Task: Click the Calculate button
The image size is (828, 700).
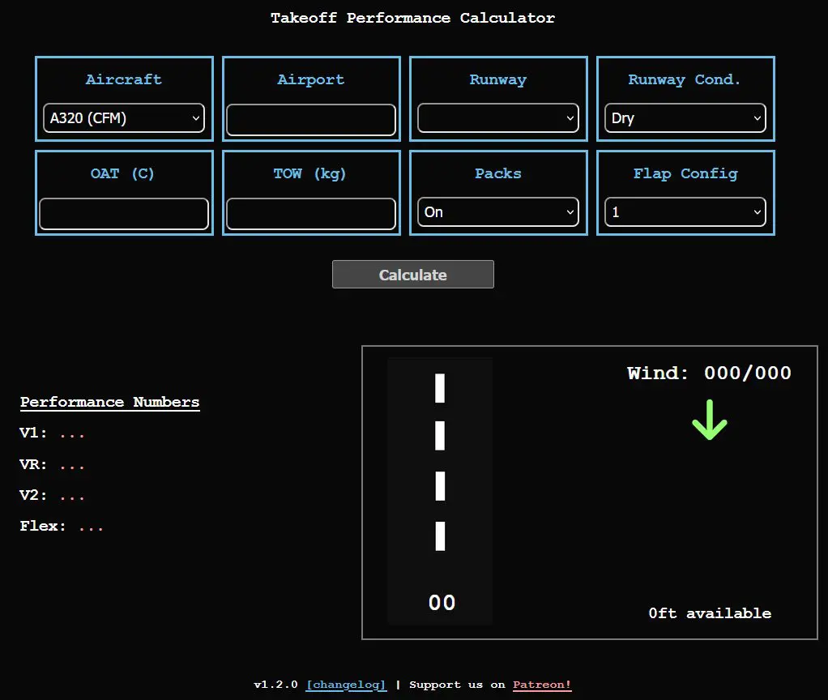Action: 413,275
